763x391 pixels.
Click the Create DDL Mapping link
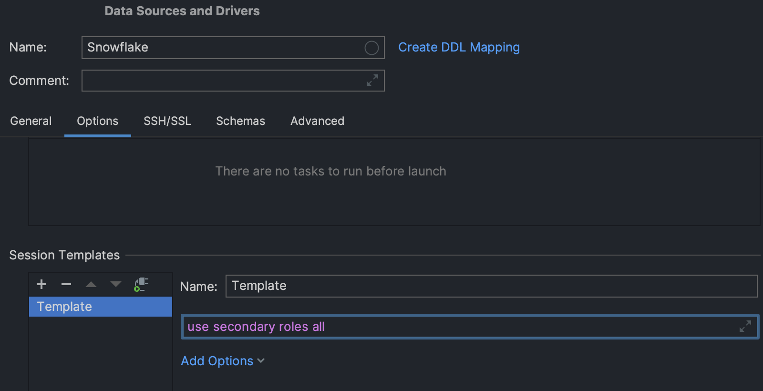coord(459,47)
